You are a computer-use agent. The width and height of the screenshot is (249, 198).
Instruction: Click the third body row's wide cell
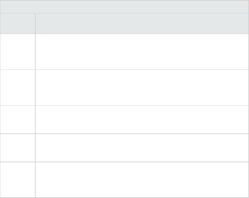point(142,119)
